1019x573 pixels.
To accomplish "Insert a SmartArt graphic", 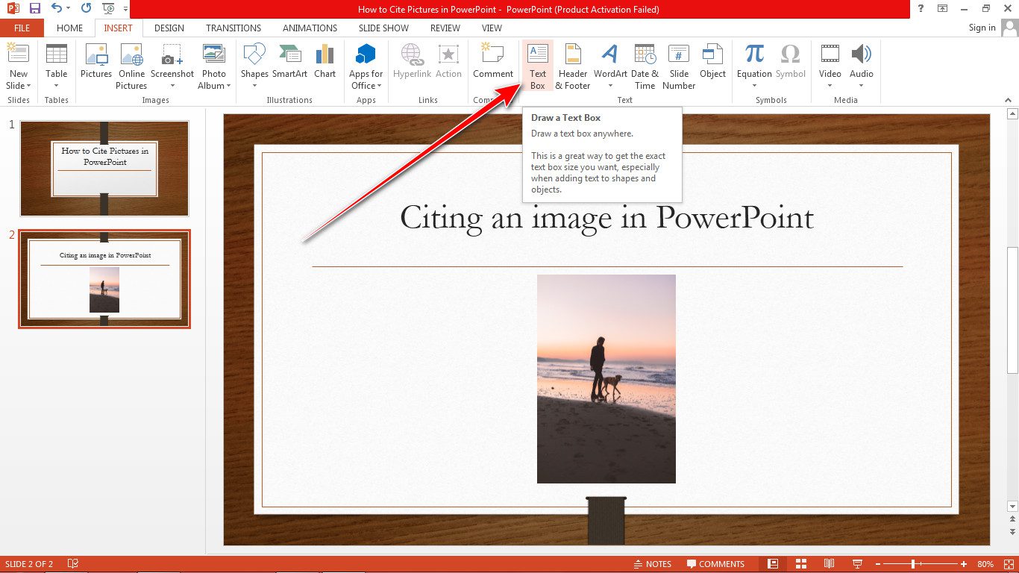I will click(x=289, y=63).
